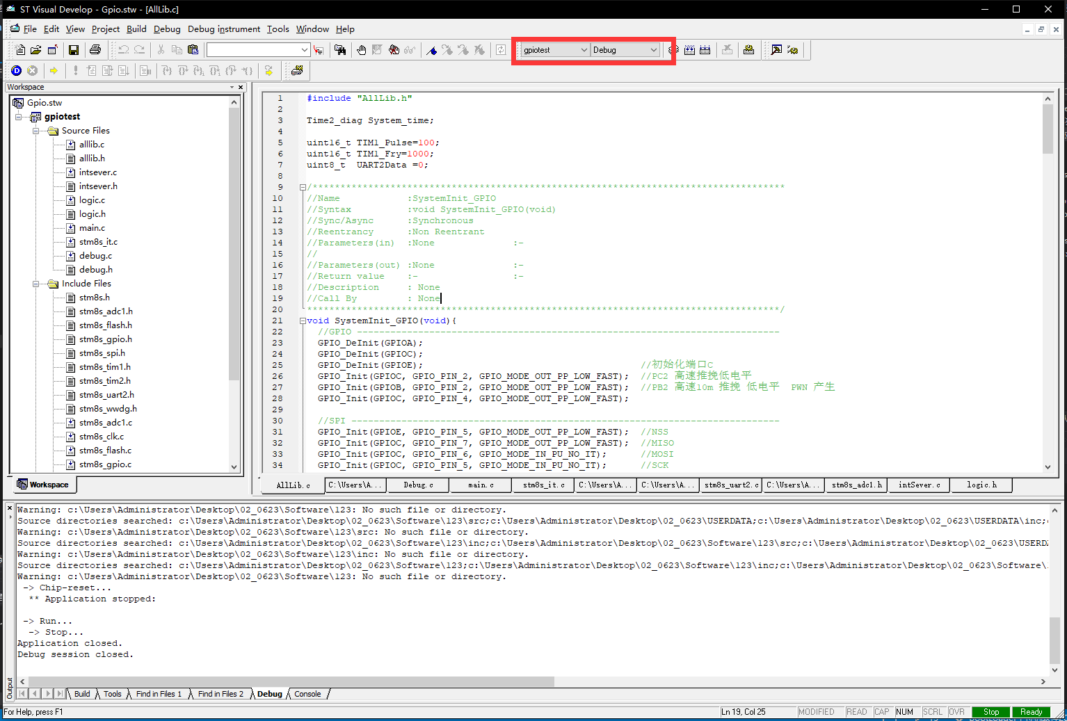Switch to the main.c editor tab
Screen dimensions: 1067x721
[481, 485]
